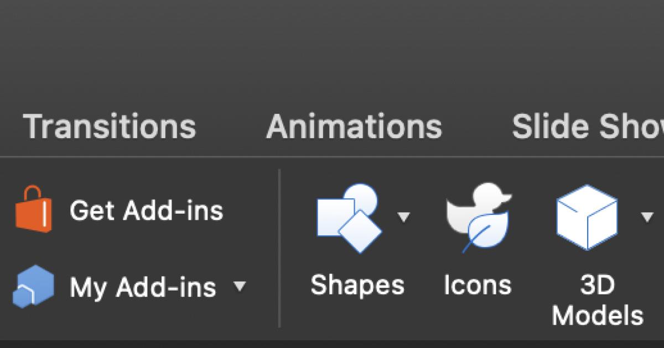Open the Animations tab
The image size is (664, 348).
(354, 126)
